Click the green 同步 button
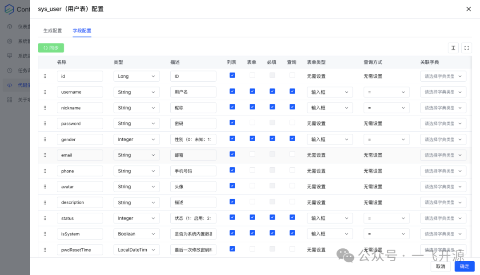 pos(50,47)
